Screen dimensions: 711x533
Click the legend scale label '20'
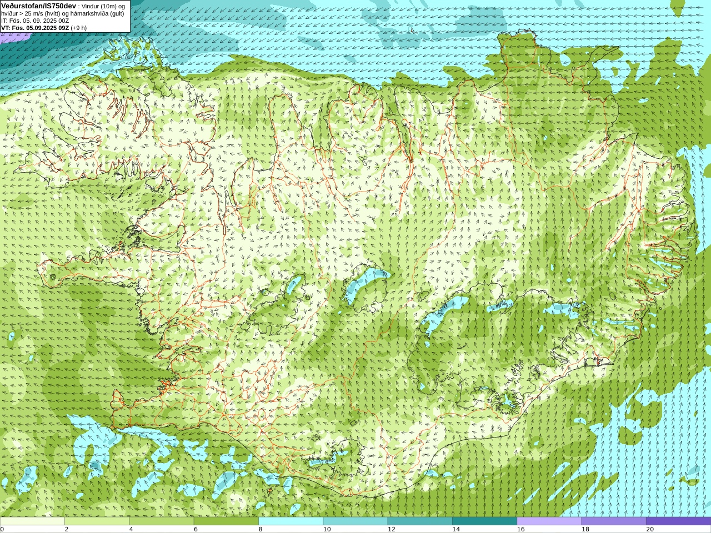[650, 529]
